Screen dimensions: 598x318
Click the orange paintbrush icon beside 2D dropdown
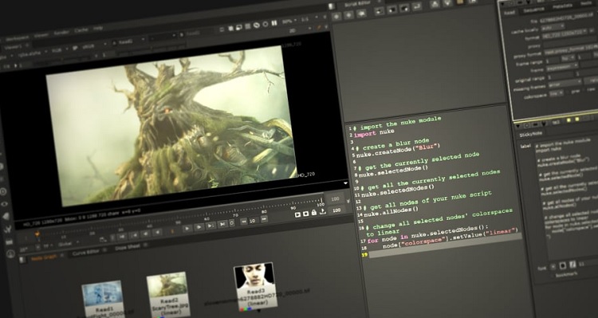click(319, 27)
